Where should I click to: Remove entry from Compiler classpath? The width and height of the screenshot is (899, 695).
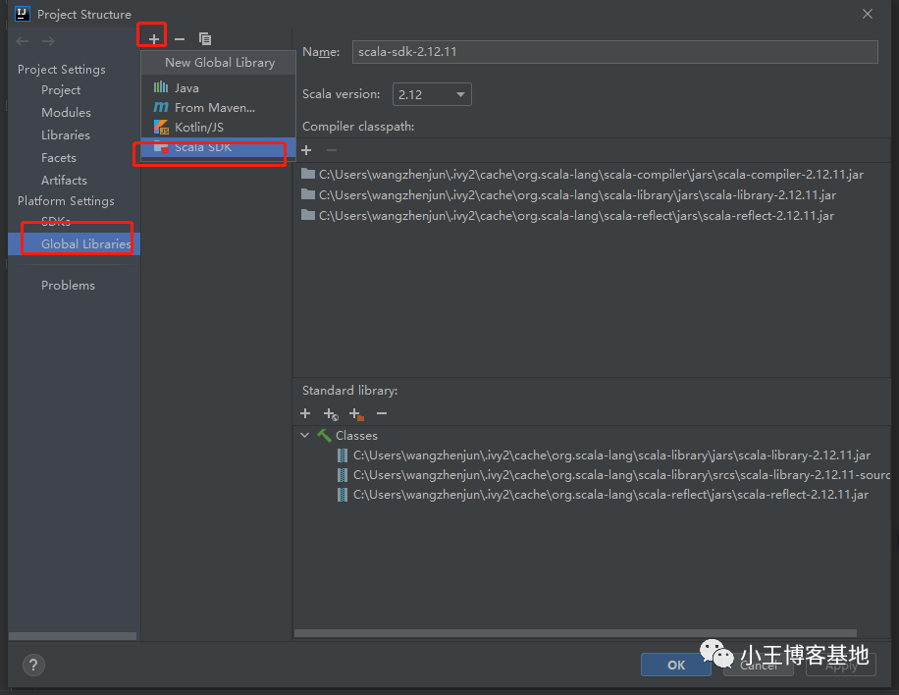(x=332, y=150)
